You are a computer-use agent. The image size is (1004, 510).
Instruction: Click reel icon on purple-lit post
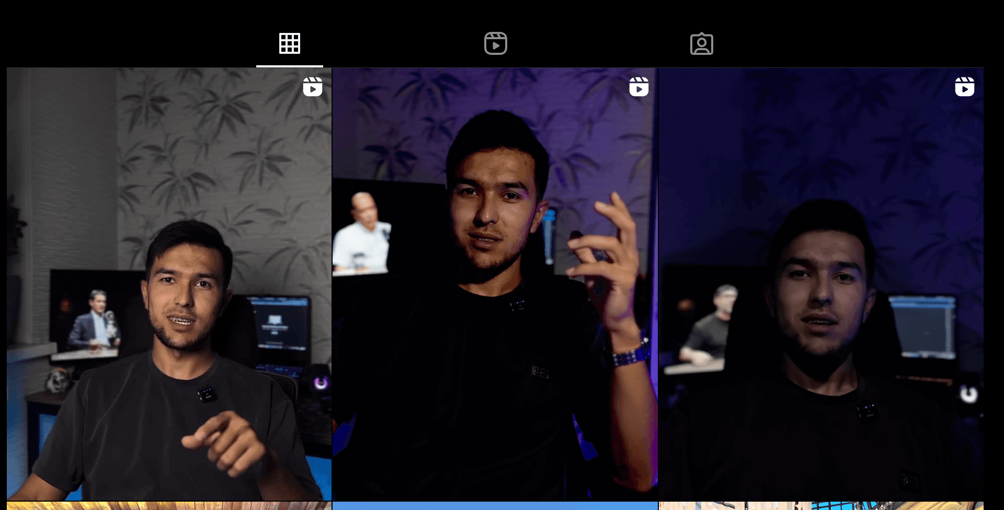coord(639,87)
